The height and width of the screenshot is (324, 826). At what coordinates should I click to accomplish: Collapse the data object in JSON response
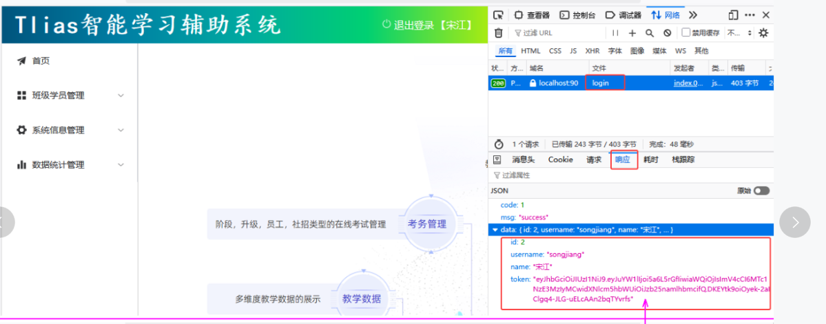pyautogui.click(x=494, y=230)
